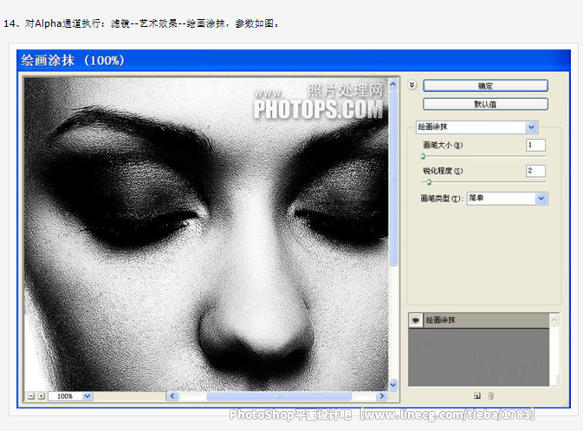This screenshot has width=583, height=431.
Task: Toggle the eye icon of the 绘画涂抹 effect layer
Action: click(416, 320)
